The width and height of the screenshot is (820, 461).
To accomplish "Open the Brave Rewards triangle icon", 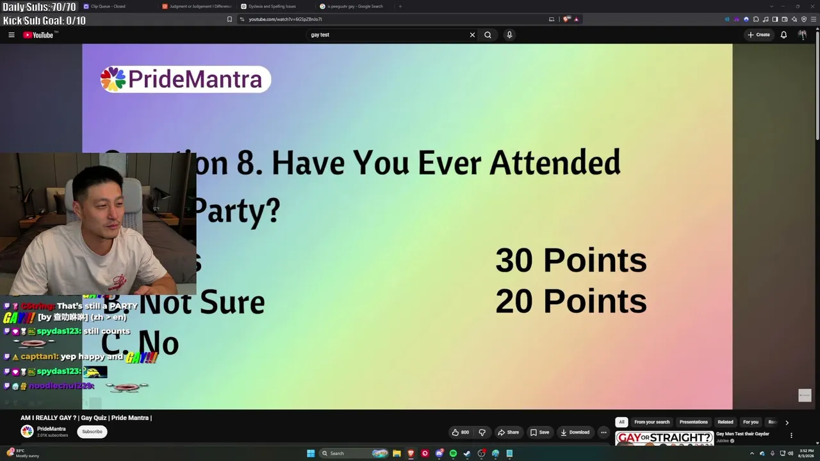I will point(576,19).
